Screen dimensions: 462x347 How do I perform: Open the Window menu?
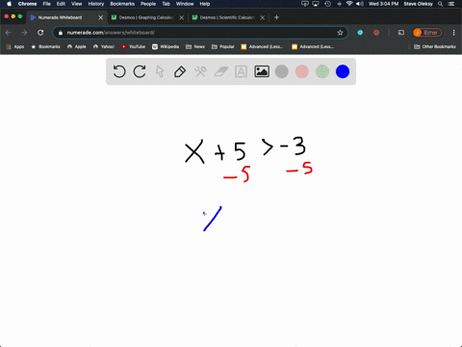click(185, 4)
